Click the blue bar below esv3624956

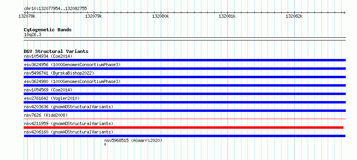[x=185, y=69]
